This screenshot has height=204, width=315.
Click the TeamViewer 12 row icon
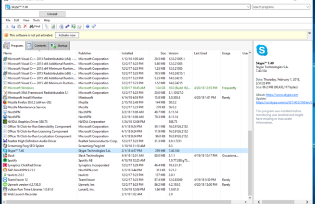point(5,179)
